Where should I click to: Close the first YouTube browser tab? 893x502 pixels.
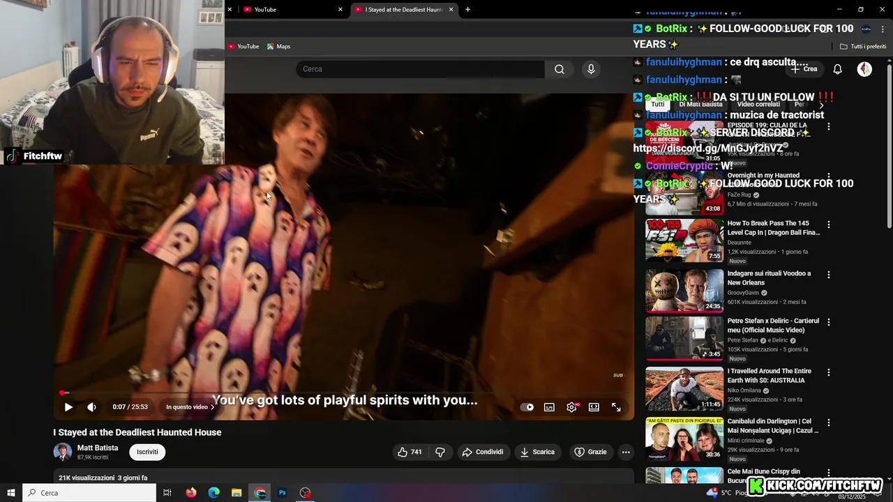(x=340, y=9)
